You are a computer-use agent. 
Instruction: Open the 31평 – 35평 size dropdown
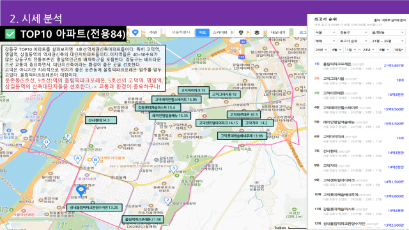click(388, 41)
